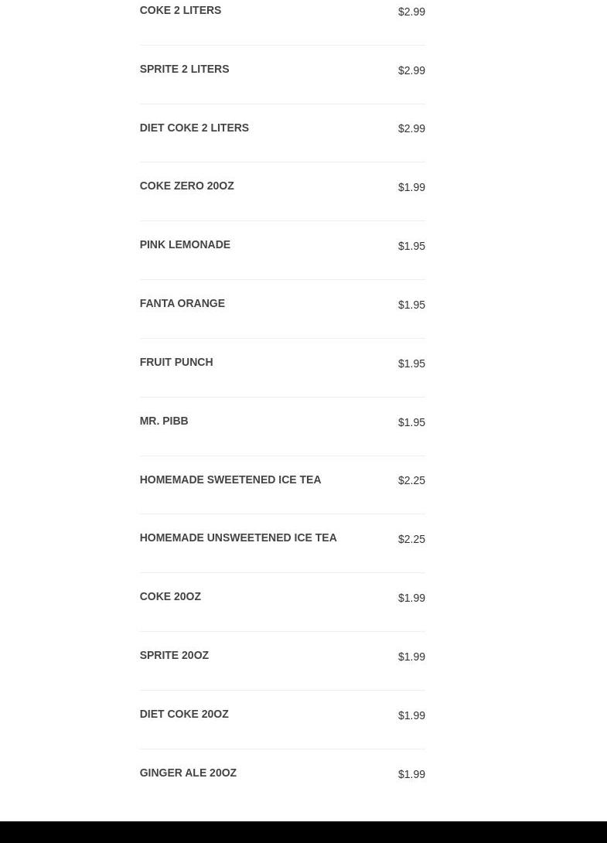Click the Diet Coke 2 Liters item
Image resolution: width=607 pixels, height=843 pixels.
click(x=194, y=128)
